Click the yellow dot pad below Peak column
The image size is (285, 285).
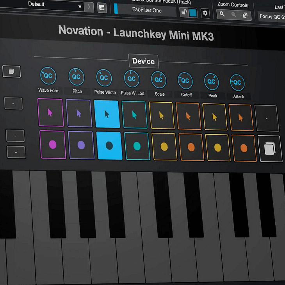[217, 148]
